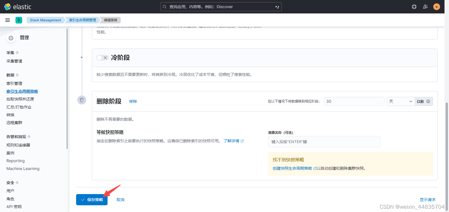Open 索引管理 in sidebar
The image size is (449, 212).
14,83
